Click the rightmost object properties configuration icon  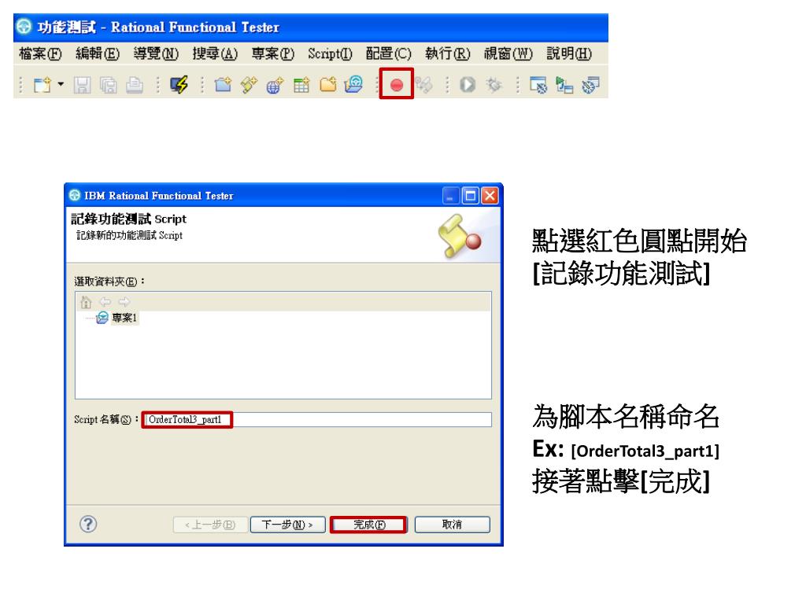(590, 85)
